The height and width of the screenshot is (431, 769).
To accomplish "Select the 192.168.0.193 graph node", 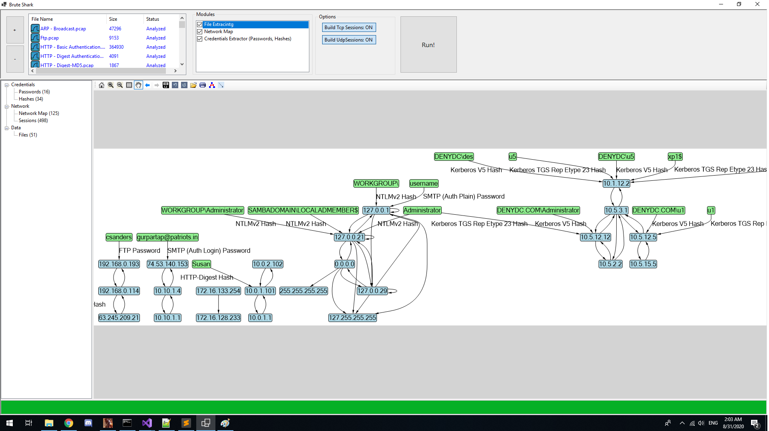I will [119, 264].
